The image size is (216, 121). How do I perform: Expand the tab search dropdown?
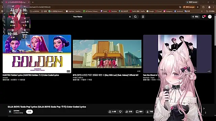(x=2, y=2)
